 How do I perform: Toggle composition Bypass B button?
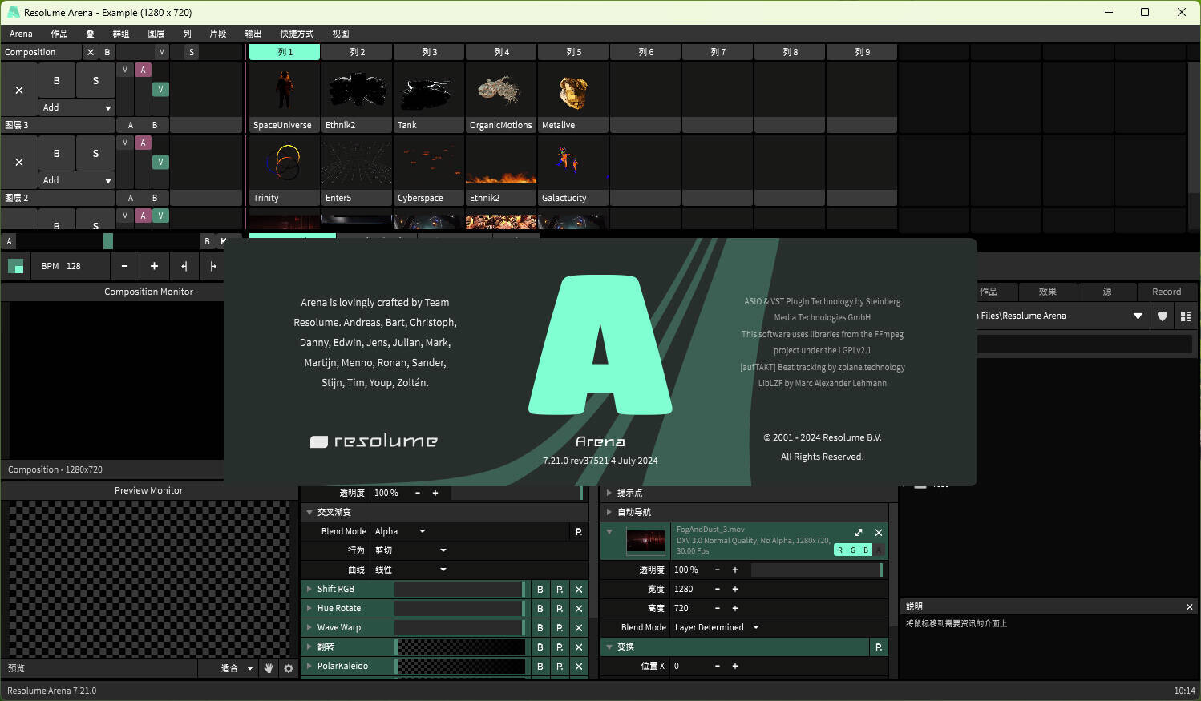[107, 52]
